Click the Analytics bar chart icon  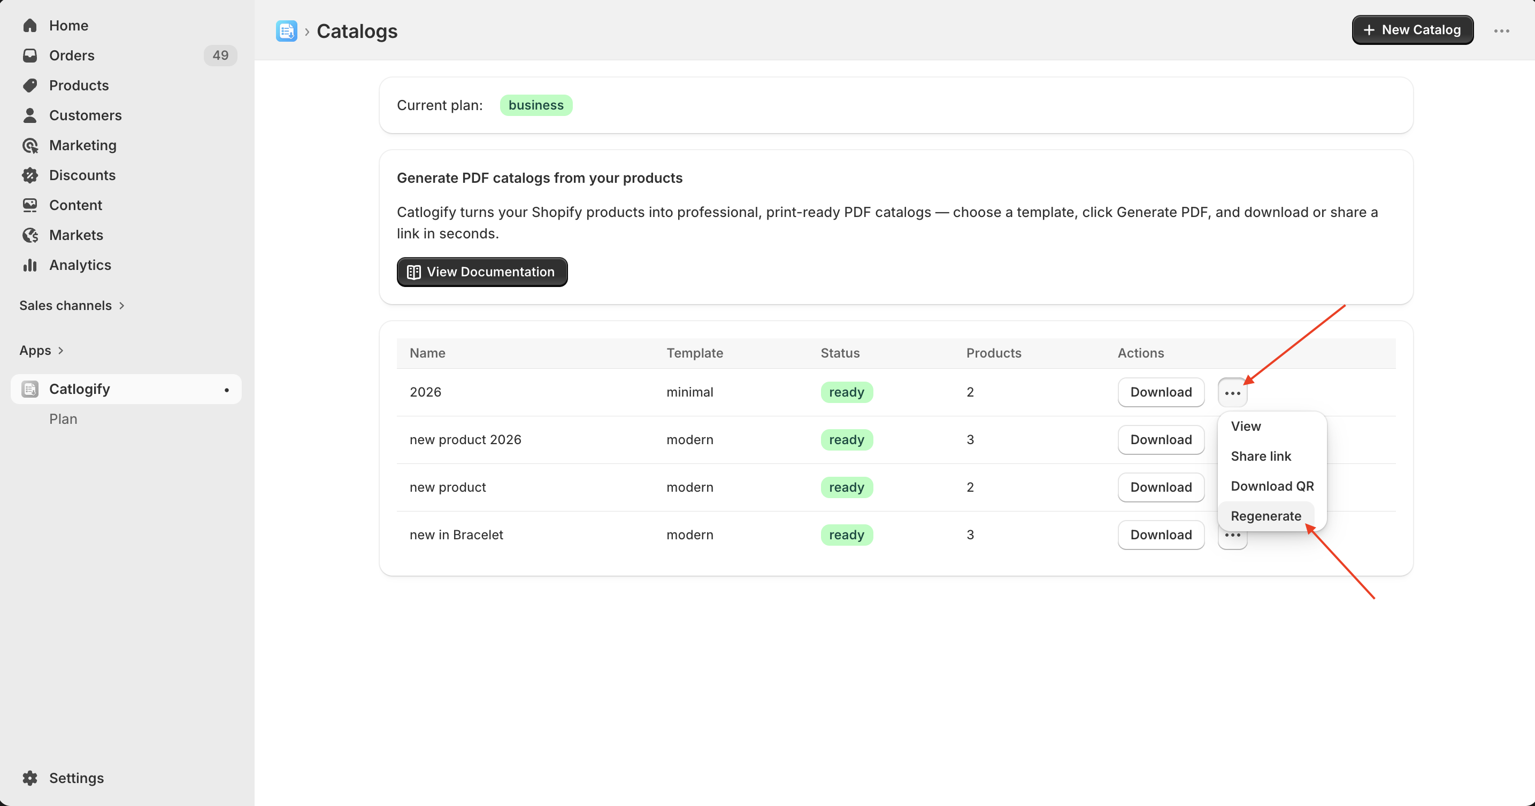(x=30, y=265)
